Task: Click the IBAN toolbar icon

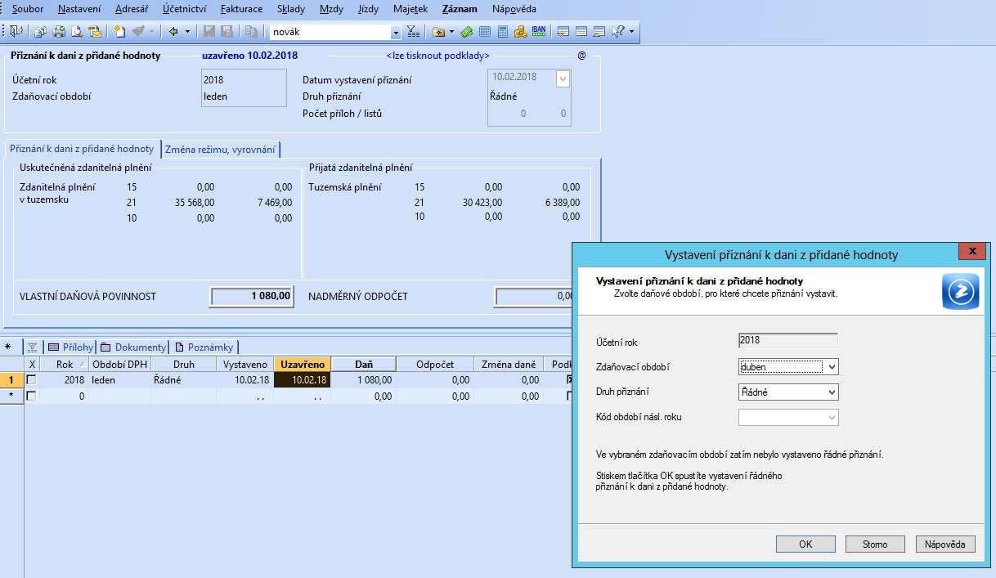Action: (x=539, y=32)
